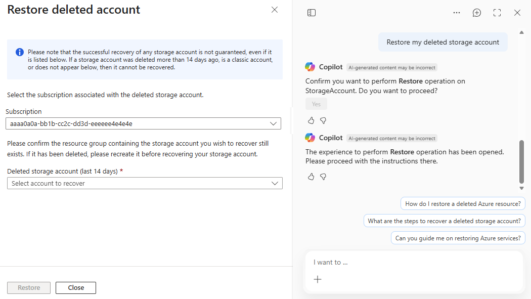Open the Subscription dropdown
531x299 pixels.
click(143, 123)
